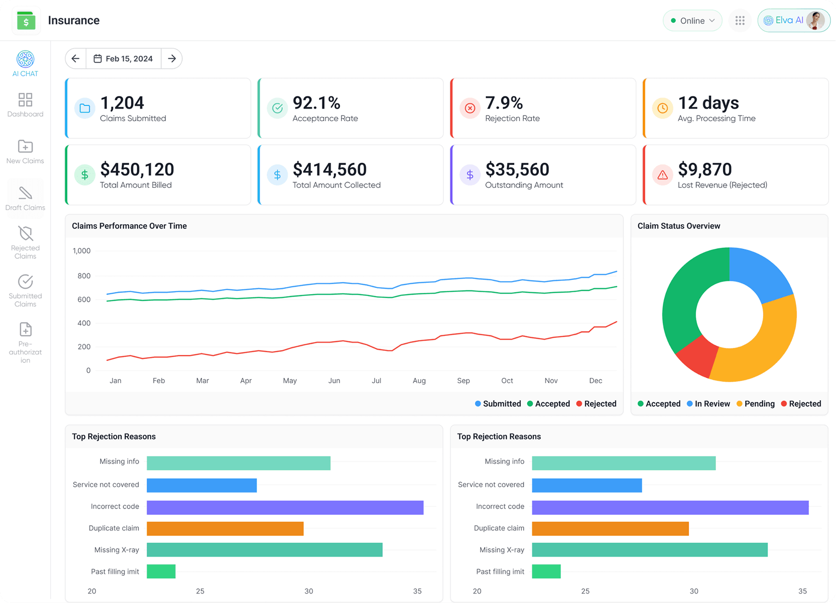The height and width of the screenshot is (603, 836).
Task: Open Submitted Claims checkmark icon
Action: (25, 290)
